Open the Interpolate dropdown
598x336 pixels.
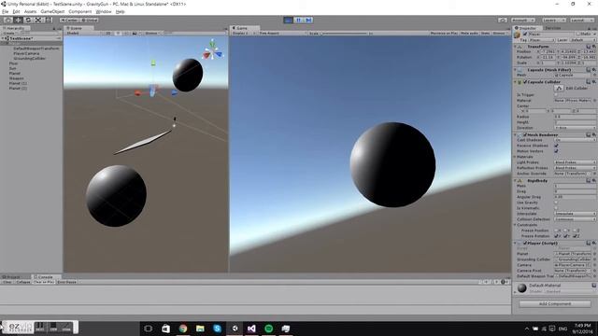[x=575, y=214]
